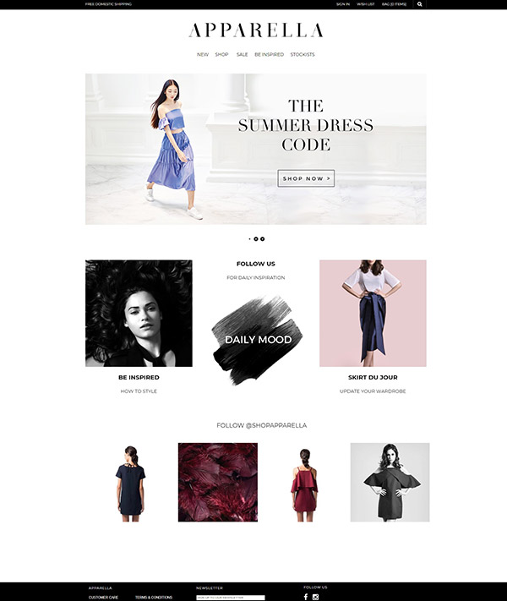The image size is (507, 601).
Task: Open the SKIRT DU JOUR image
Action: [373, 313]
